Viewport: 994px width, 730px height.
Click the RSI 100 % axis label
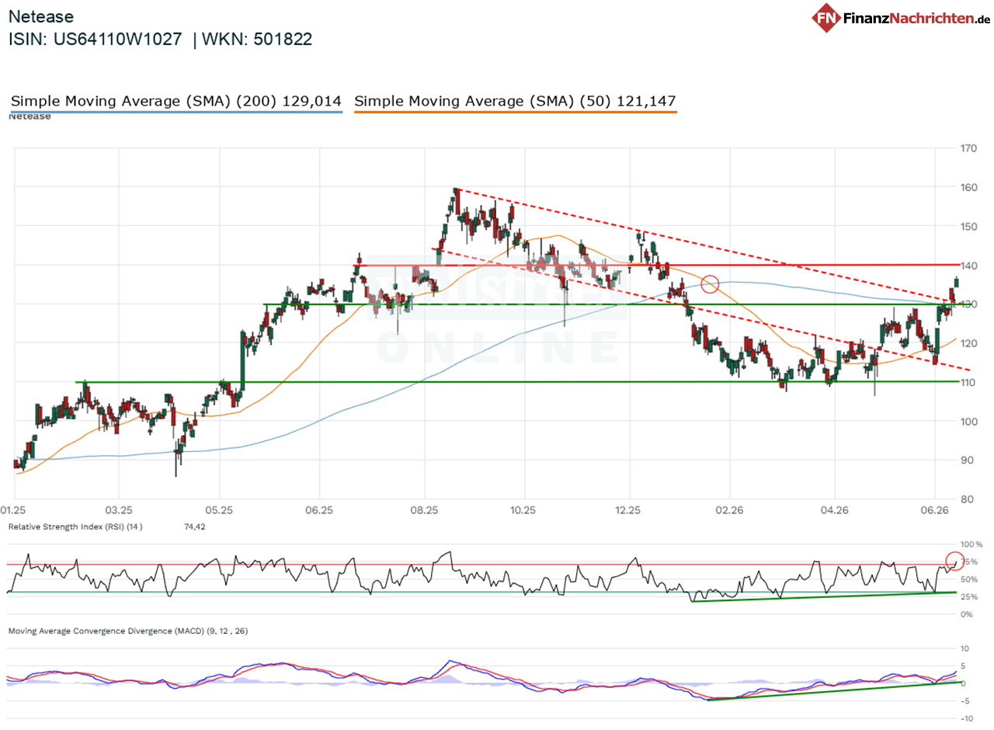(971, 544)
